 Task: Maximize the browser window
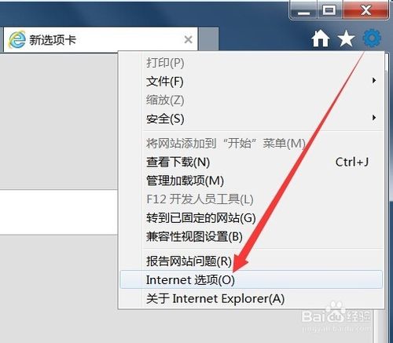(x=329, y=10)
